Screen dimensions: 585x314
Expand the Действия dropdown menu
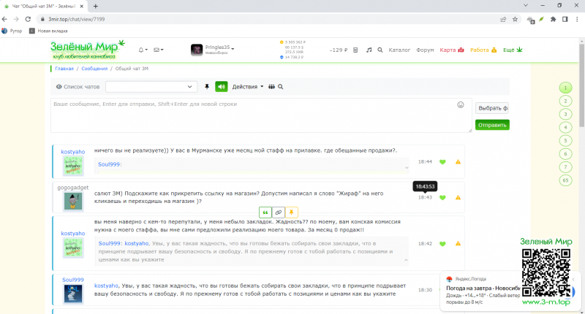click(248, 87)
